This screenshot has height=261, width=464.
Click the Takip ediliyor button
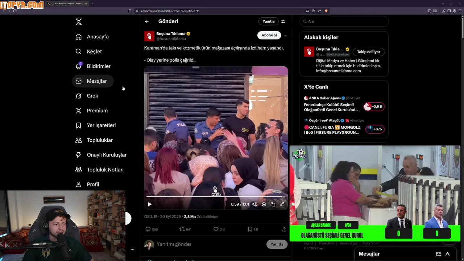(369, 52)
